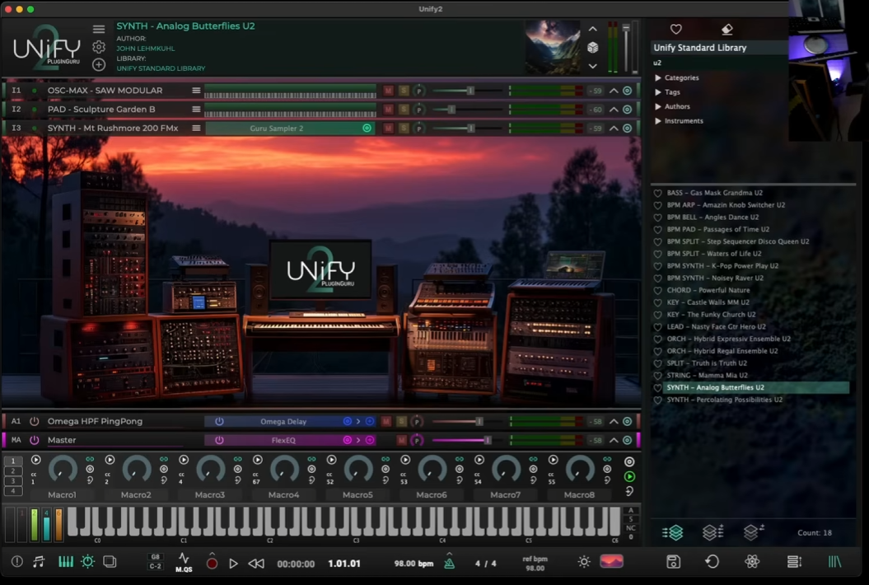Load patch CHORD - Powerful Nature
This screenshot has width=869, height=585.
coord(708,290)
